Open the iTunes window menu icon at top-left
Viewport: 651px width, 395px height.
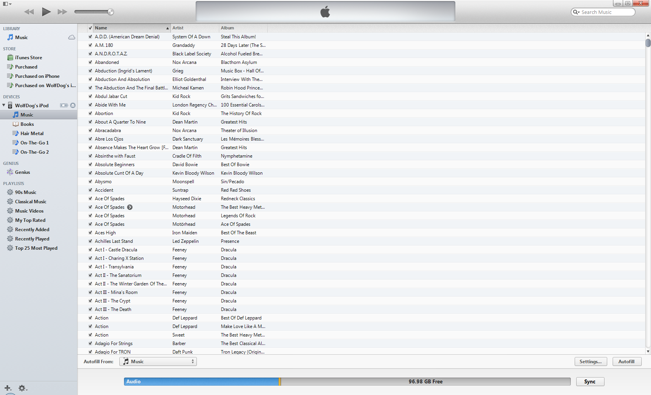coord(7,4)
